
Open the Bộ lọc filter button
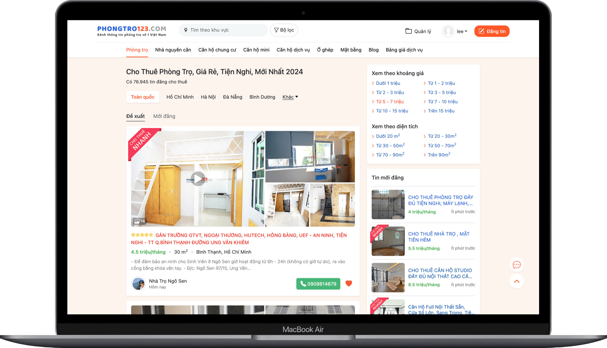tap(284, 30)
